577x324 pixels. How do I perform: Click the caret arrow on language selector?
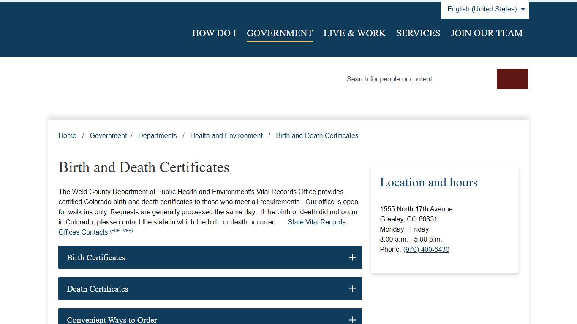[523, 9]
